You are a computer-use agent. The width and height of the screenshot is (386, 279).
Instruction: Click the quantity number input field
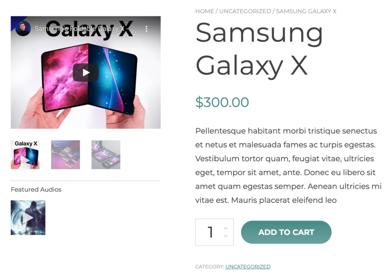coord(210,232)
